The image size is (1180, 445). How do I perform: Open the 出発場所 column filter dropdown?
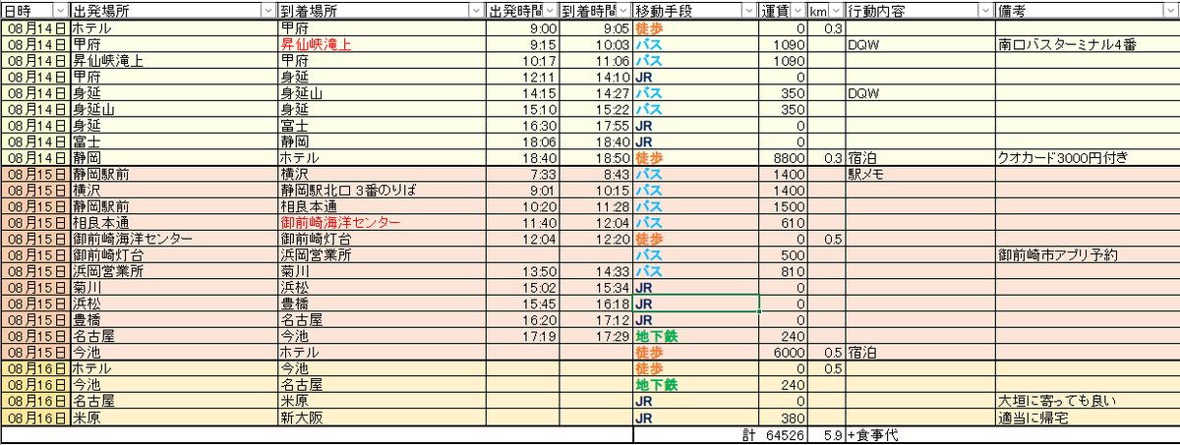click(x=269, y=10)
